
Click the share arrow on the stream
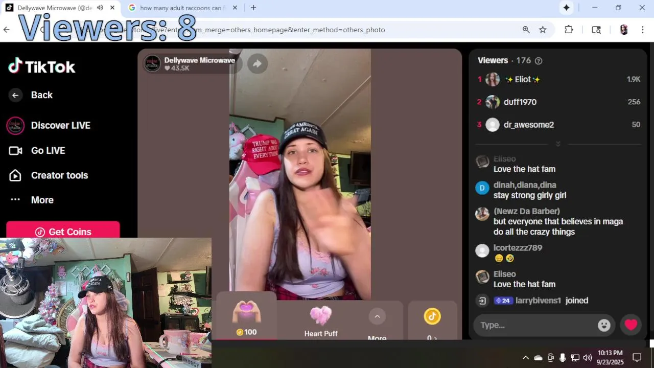[x=258, y=63]
